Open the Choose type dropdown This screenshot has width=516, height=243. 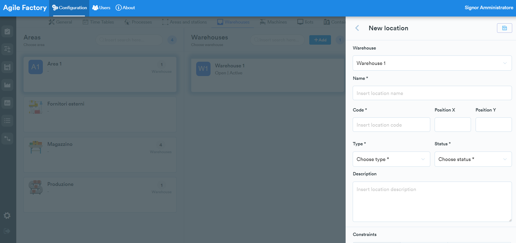point(391,159)
